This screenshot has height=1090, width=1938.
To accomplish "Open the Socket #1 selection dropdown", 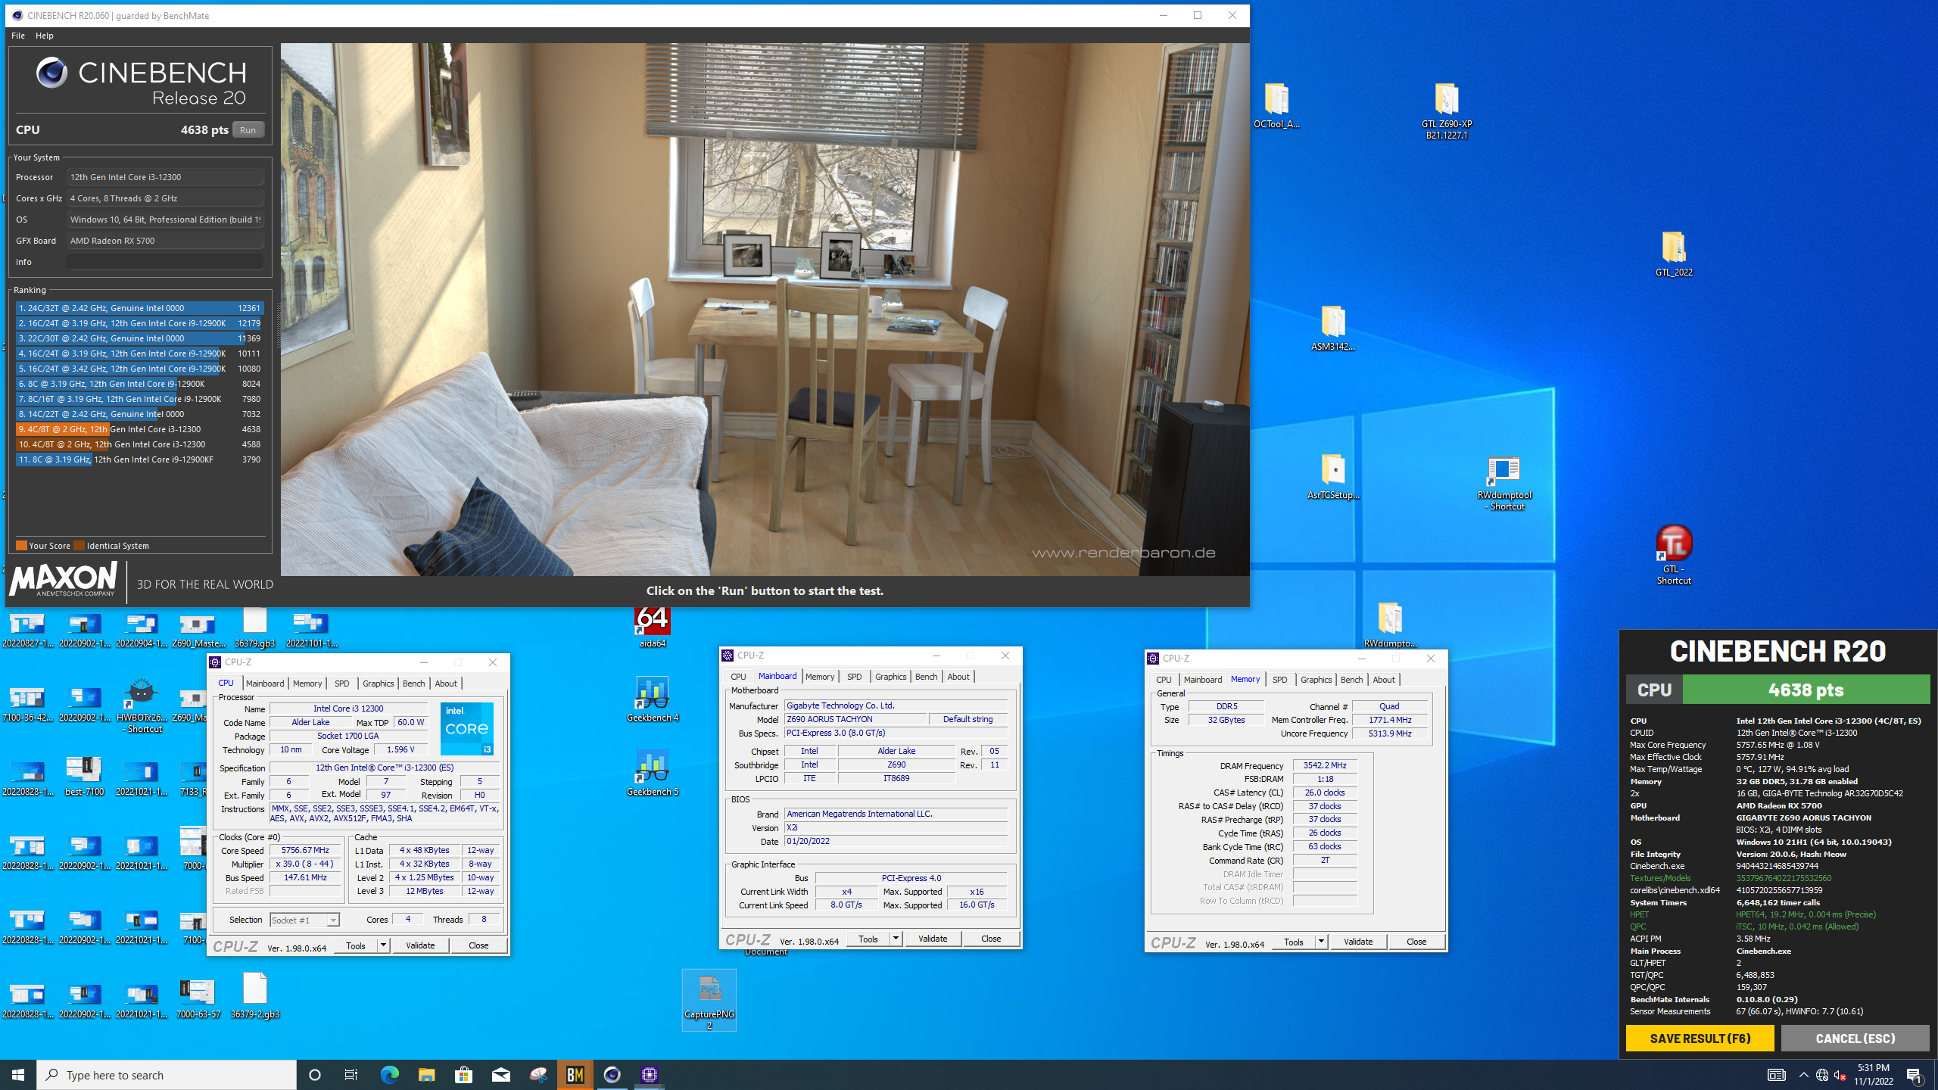I will [x=304, y=920].
